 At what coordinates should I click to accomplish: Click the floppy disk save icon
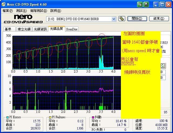[146, 4]
